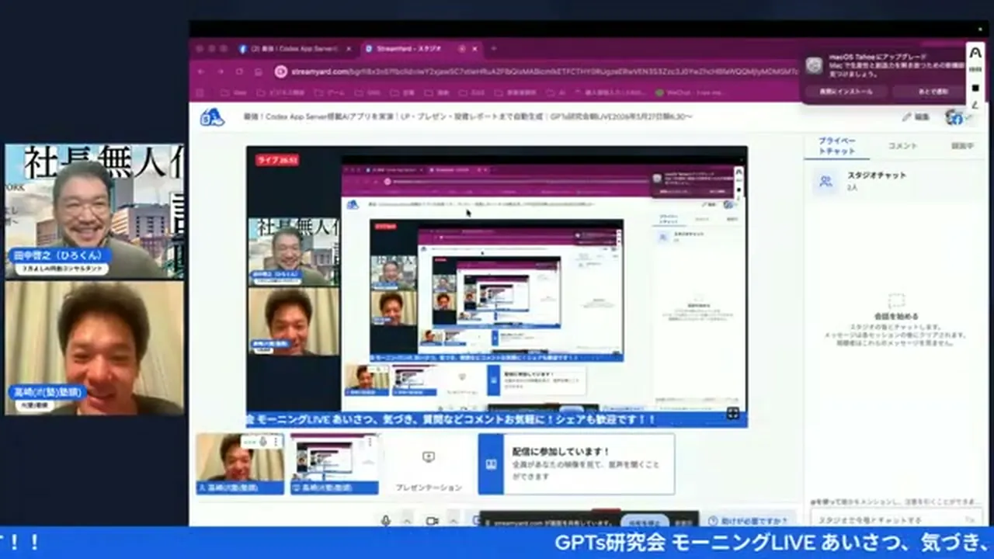This screenshot has width=994, height=559.
Task: Click 田中啓之 name label on overlay
Action: tap(60, 255)
